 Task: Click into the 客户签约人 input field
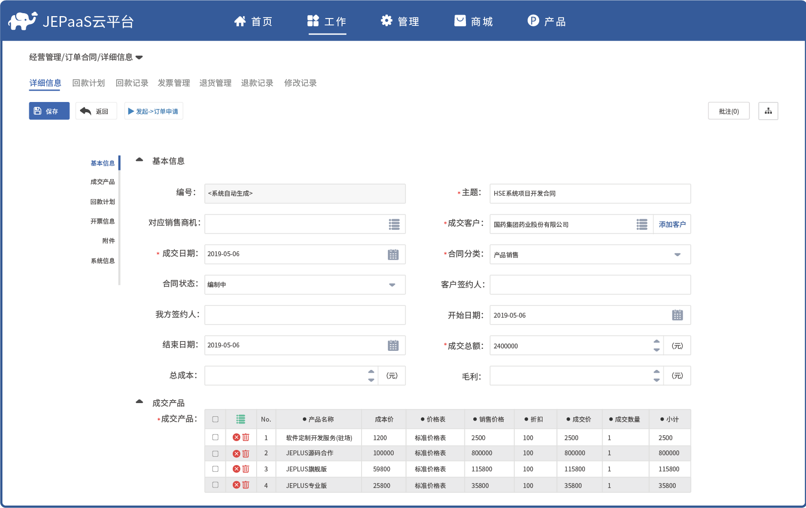click(589, 285)
